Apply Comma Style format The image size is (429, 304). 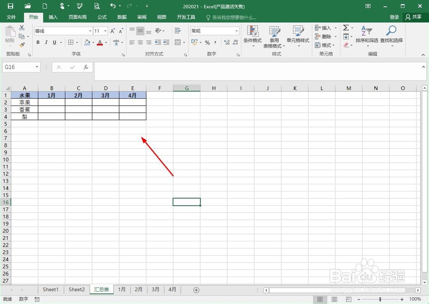pos(215,43)
